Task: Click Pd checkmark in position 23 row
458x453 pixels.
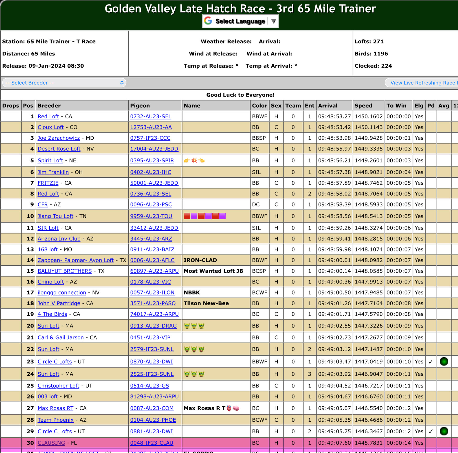Action: [431, 362]
